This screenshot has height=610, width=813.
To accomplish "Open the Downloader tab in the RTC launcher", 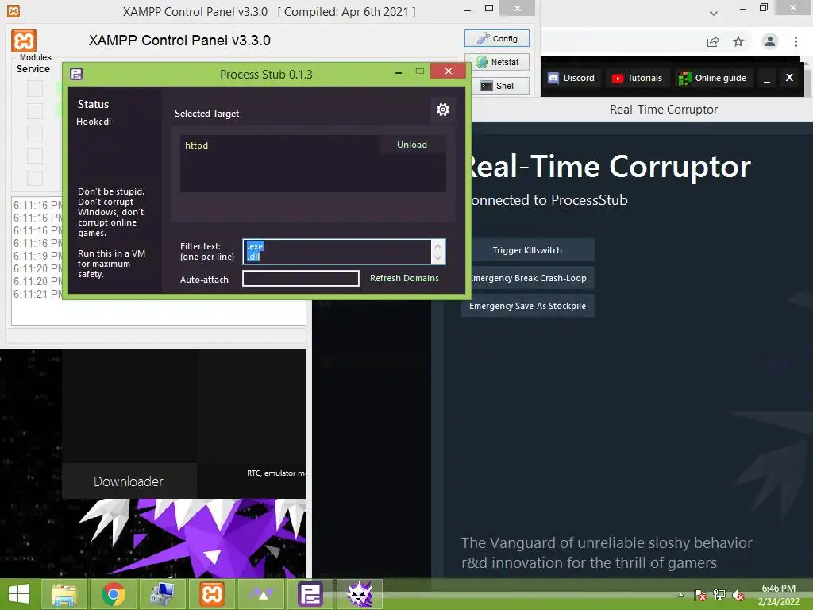I will click(129, 481).
